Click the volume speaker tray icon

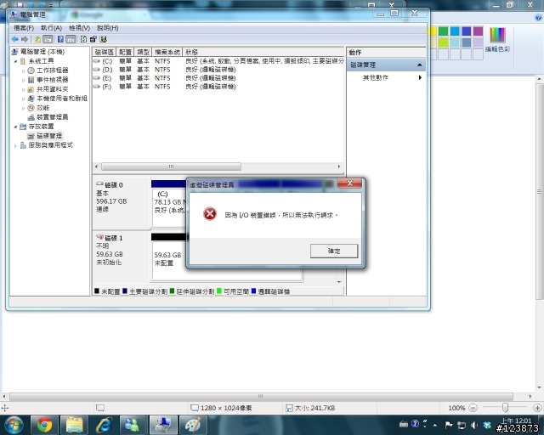pos(474,425)
